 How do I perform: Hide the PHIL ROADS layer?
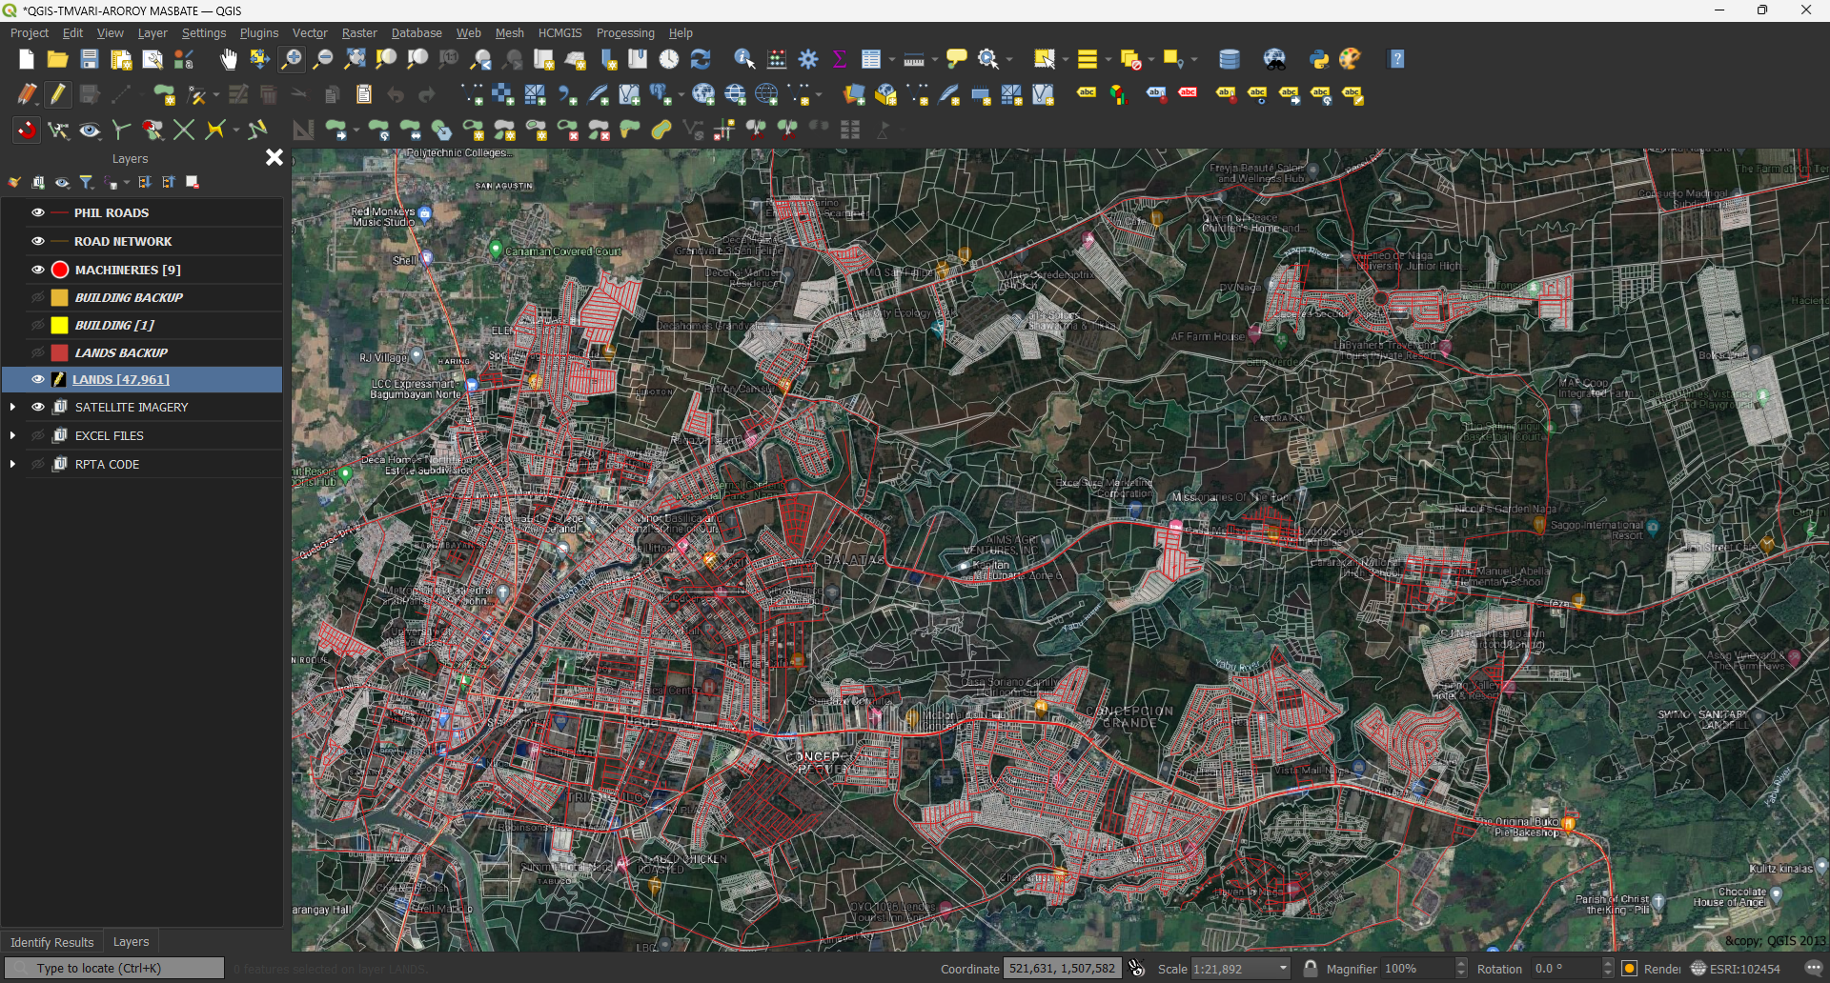[38, 212]
